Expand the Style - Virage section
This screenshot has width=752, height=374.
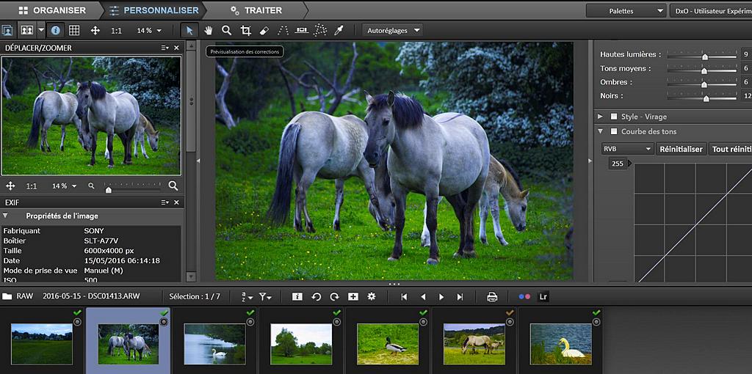coord(600,117)
